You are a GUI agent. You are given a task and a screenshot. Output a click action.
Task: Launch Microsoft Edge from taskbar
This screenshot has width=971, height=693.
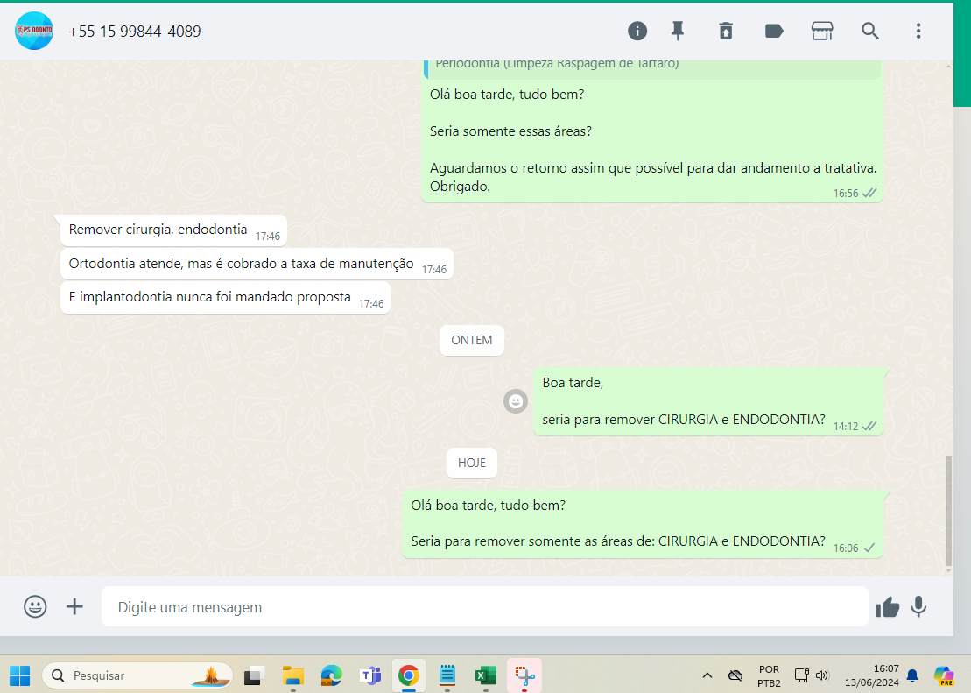331,675
